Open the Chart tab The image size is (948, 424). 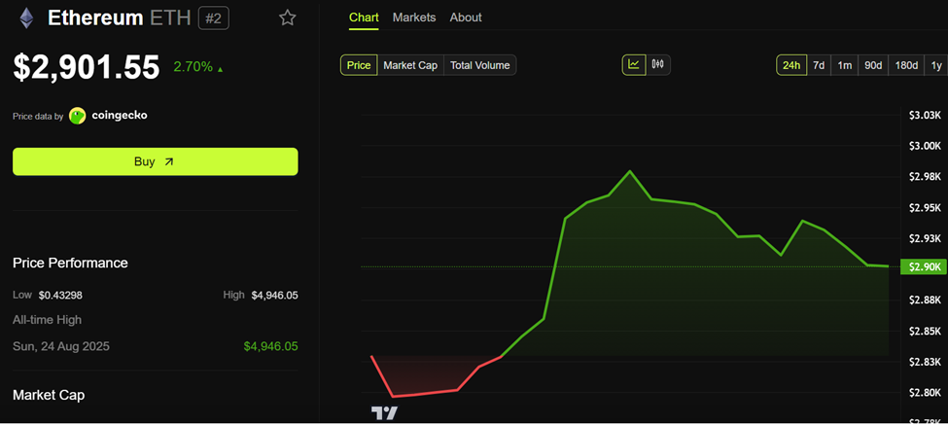pyautogui.click(x=364, y=18)
